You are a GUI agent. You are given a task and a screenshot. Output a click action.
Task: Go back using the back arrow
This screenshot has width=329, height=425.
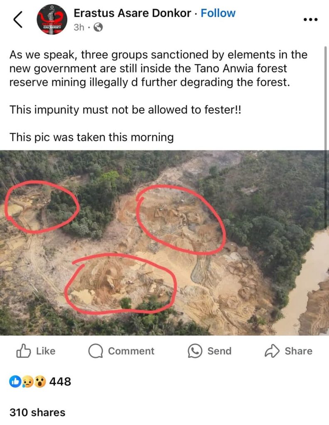pyautogui.click(x=18, y=20)
